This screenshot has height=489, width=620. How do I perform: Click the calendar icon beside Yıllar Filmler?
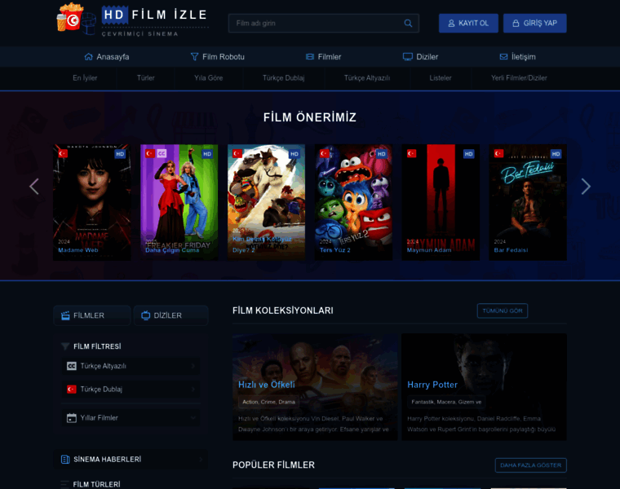pos(72,418)
